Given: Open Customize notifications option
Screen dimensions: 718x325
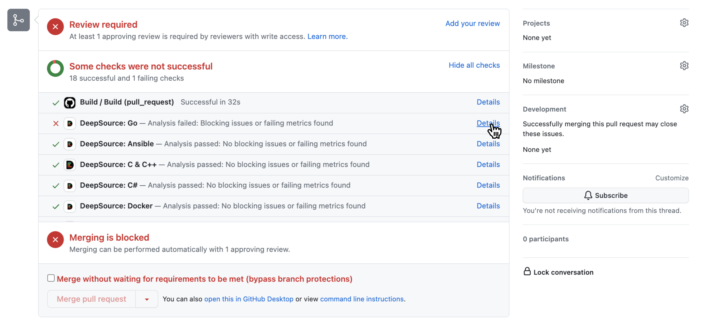Looking at the screenshot, I should click(672, 178).
